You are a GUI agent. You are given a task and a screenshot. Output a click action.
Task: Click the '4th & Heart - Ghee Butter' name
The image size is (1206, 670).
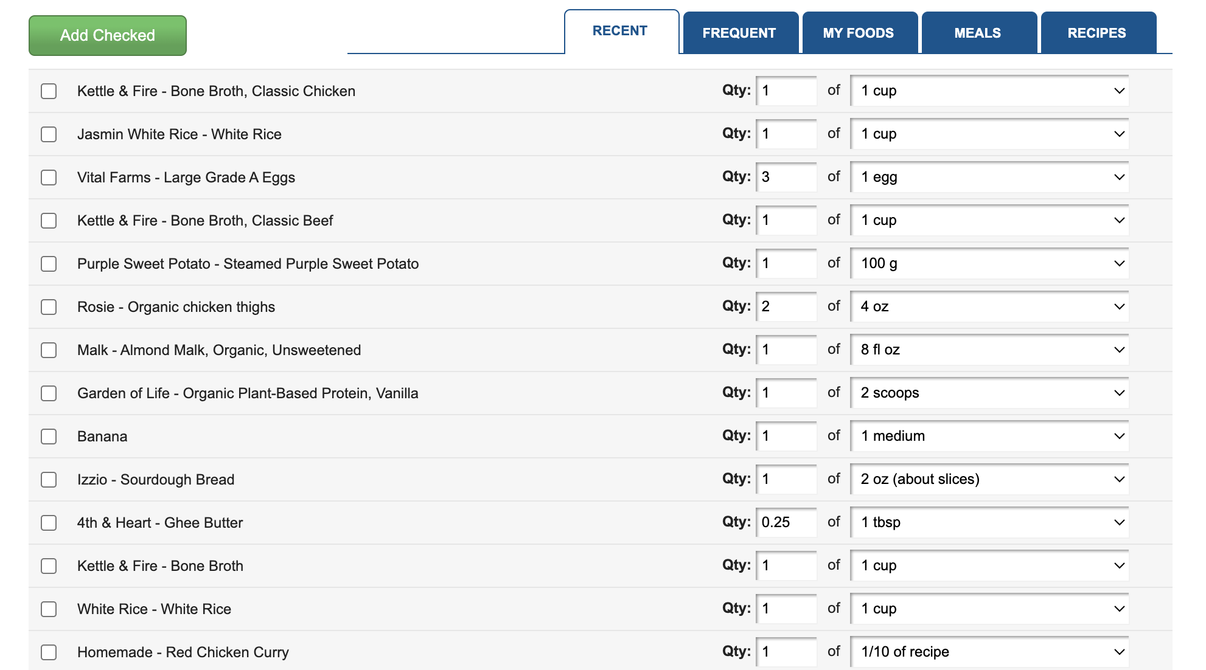point(160,523)
